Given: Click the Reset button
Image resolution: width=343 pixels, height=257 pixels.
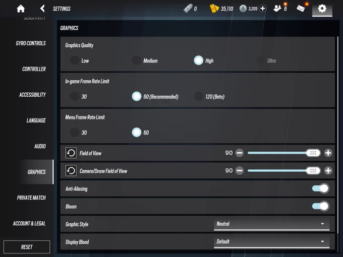Looking at the screenshot, I should click(x=27, y=247).
